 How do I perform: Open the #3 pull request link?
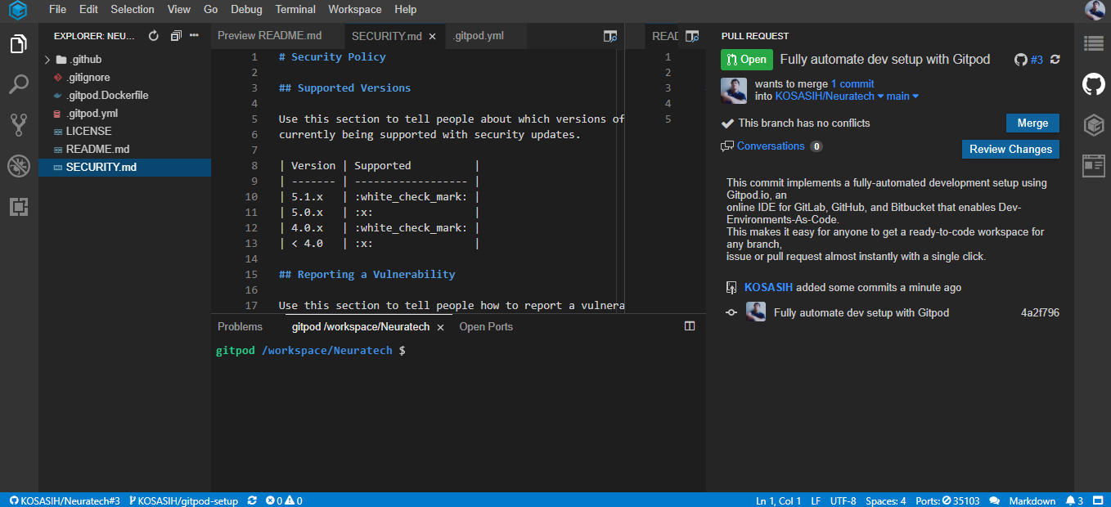pos(1037,60)
